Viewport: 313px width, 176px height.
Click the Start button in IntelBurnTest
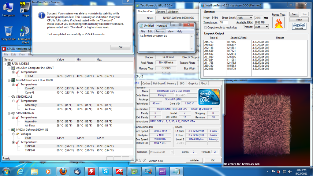[294, 14]
